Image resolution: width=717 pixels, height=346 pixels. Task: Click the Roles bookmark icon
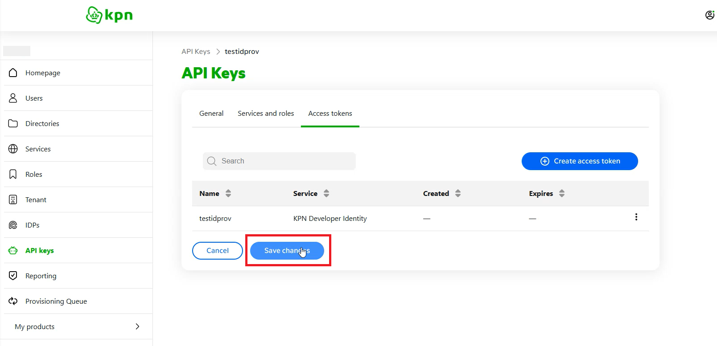click(13, 174)
